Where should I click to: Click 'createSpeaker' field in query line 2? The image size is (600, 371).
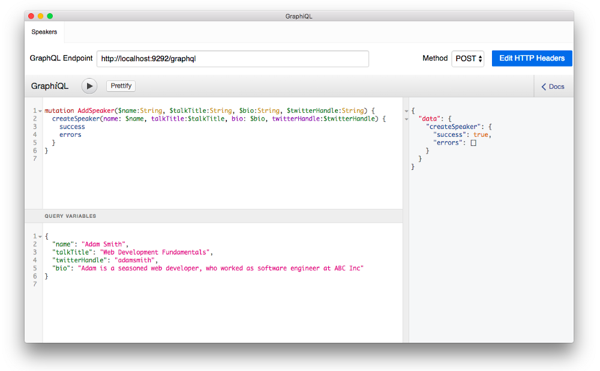tap(76, 119)
